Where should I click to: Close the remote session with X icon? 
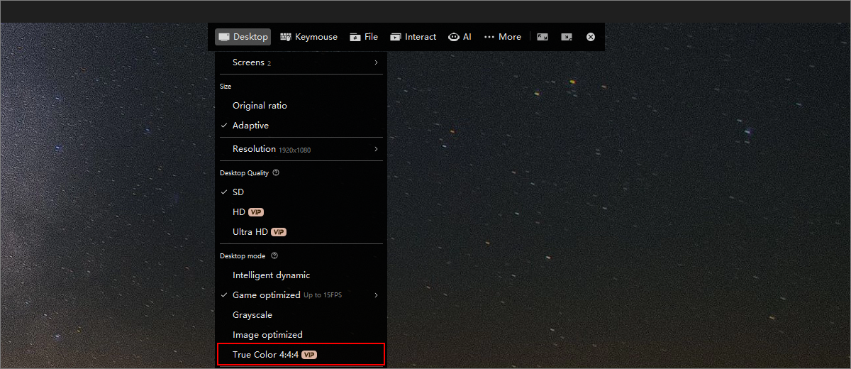591,37
